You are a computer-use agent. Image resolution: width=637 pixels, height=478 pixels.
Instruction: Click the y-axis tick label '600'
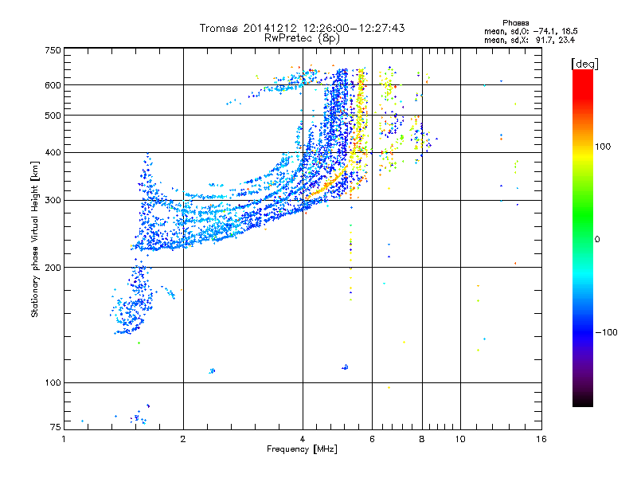(x=53, y=85)
